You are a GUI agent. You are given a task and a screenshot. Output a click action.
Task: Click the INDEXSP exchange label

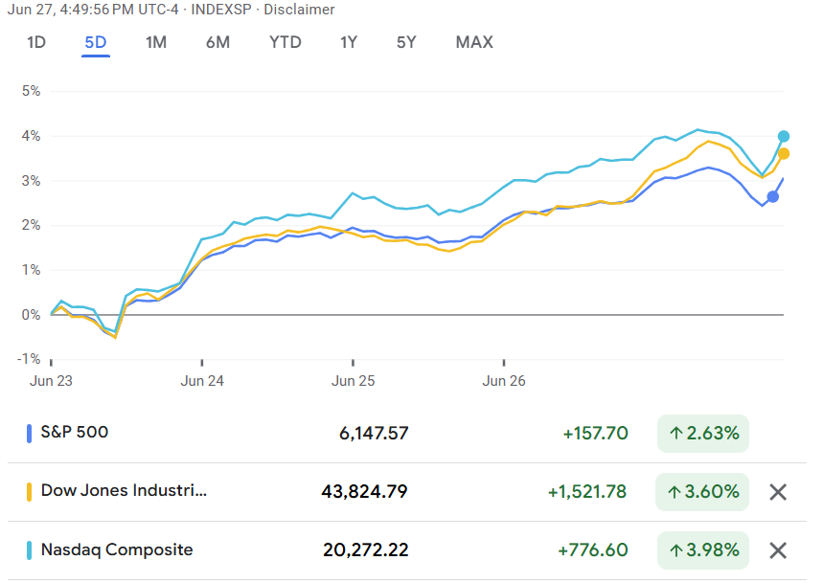[x=221, y=10]
